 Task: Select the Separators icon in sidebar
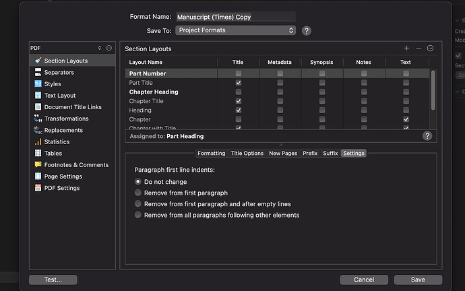38,72
